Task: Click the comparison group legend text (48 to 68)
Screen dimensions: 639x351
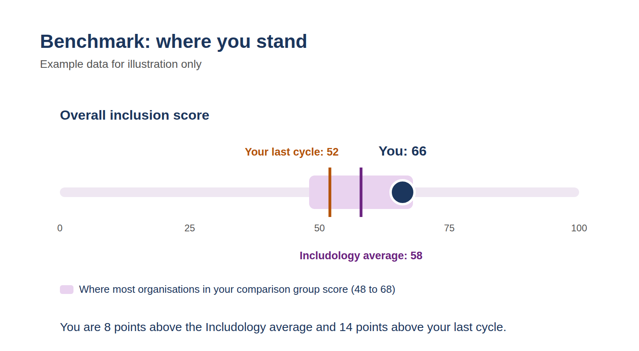Action: click(x=237, y=290)
